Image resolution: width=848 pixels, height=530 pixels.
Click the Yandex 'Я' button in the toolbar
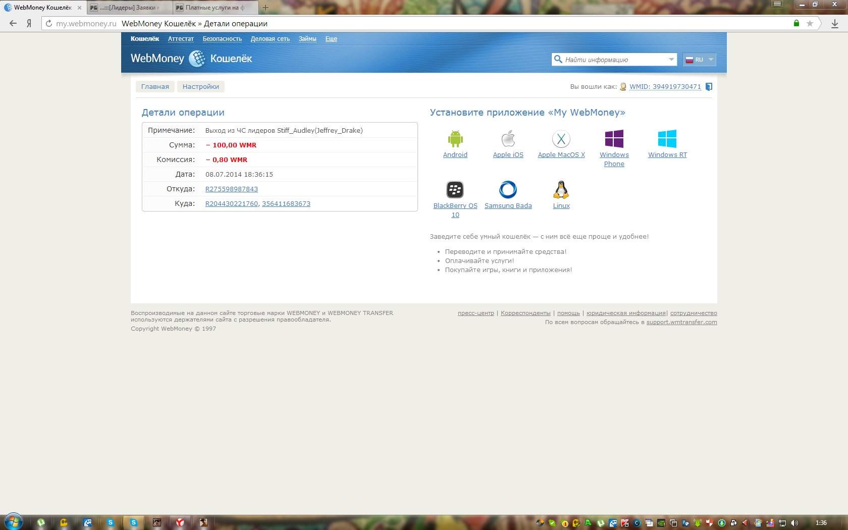(29, 23)
